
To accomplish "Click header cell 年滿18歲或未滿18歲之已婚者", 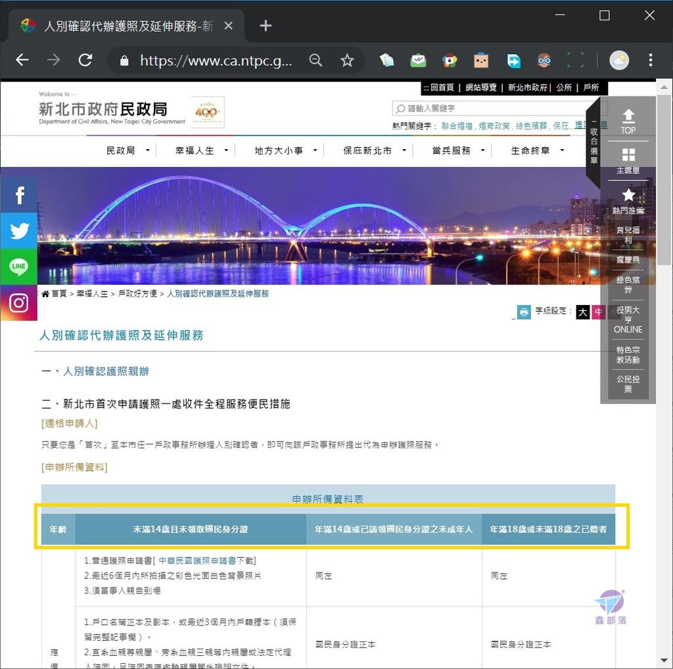I will (x=549, y=529).
